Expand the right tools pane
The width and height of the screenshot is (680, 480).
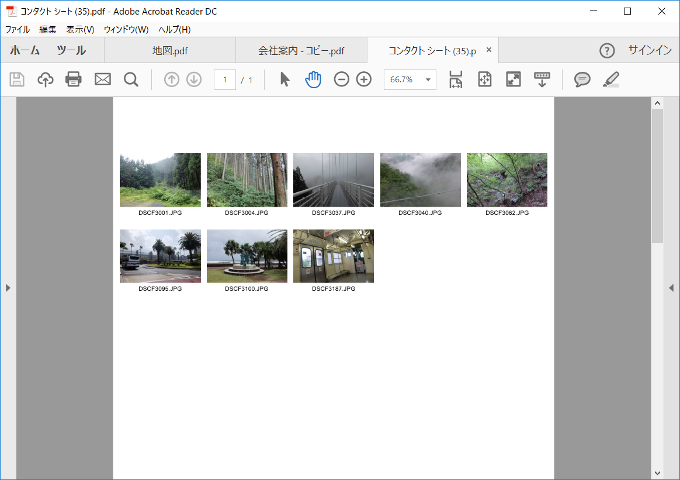coord(672,287)
